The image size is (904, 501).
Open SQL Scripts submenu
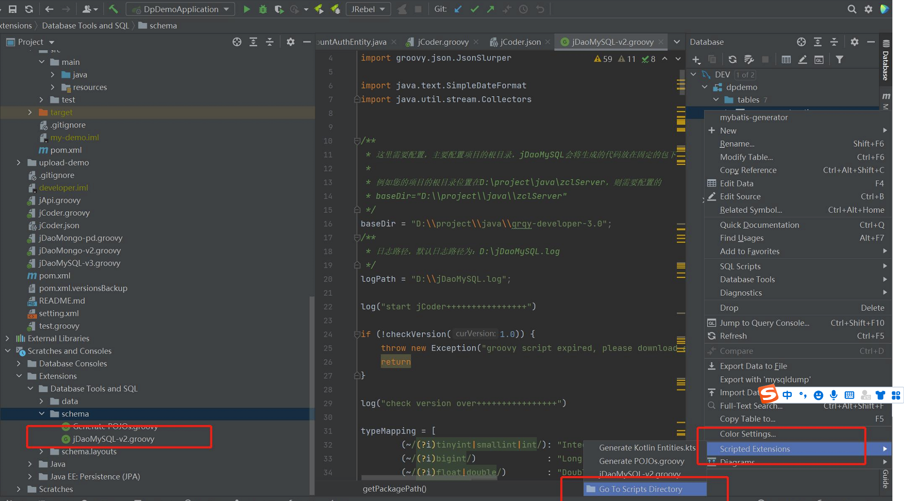coord(797,266)
